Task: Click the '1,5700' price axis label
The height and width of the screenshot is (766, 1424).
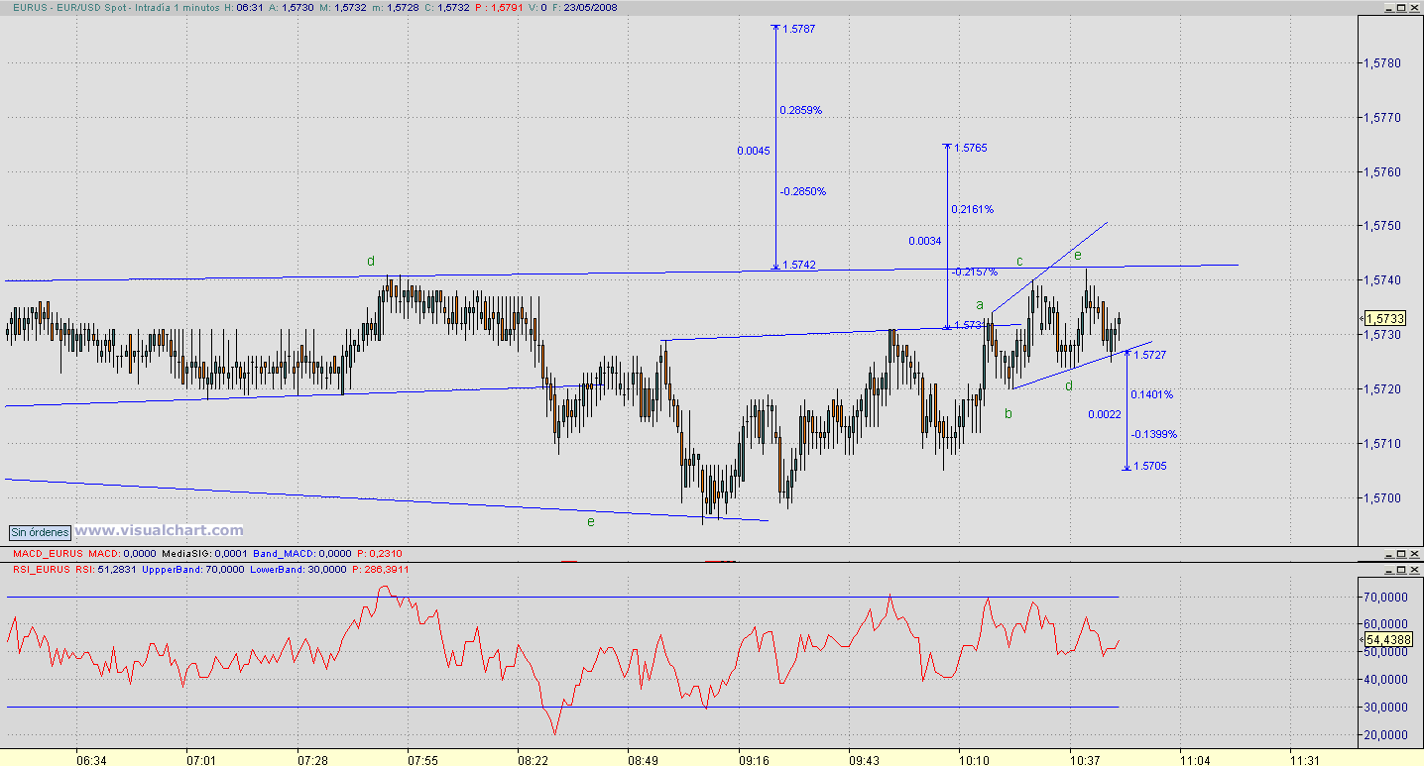Action: pyautogui.click(x=1382, y=498)
